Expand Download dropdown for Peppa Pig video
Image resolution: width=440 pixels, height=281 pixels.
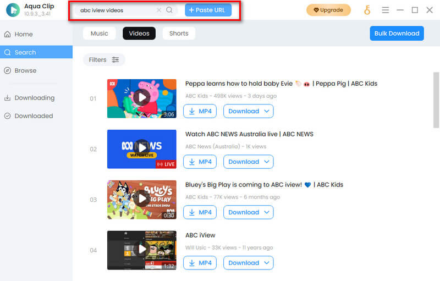(249, 111)
